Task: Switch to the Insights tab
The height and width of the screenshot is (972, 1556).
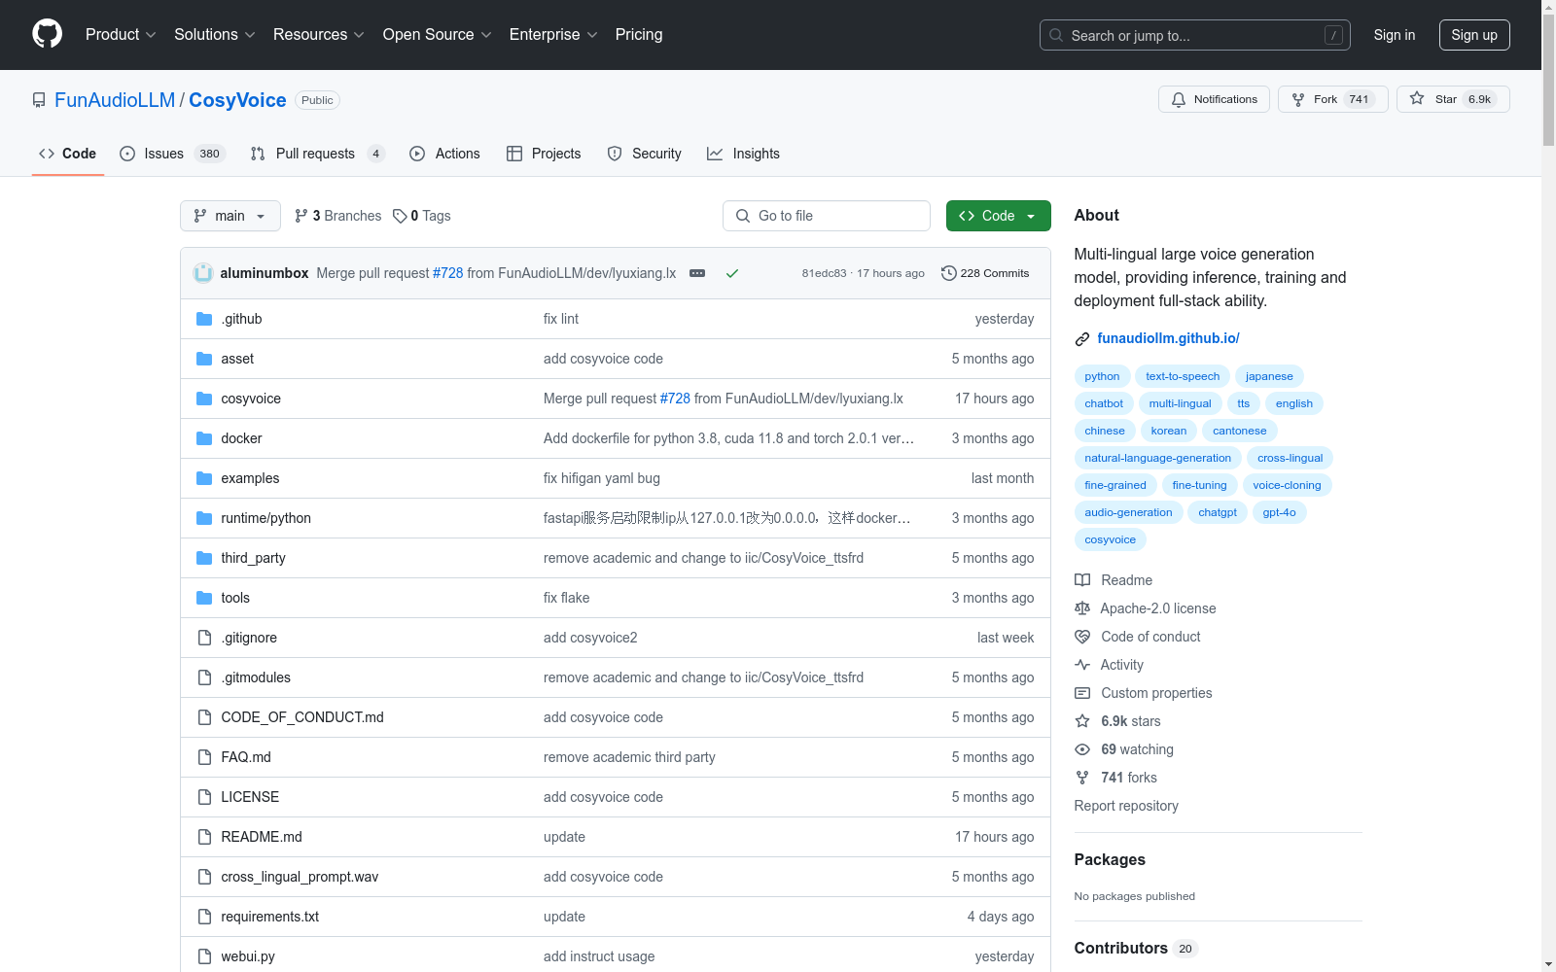Action: pos(744,154)
